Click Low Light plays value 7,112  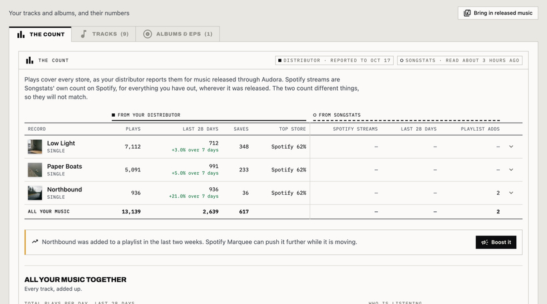tap(133, 147)
